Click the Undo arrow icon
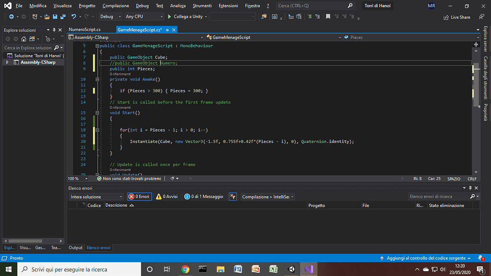 74,16
